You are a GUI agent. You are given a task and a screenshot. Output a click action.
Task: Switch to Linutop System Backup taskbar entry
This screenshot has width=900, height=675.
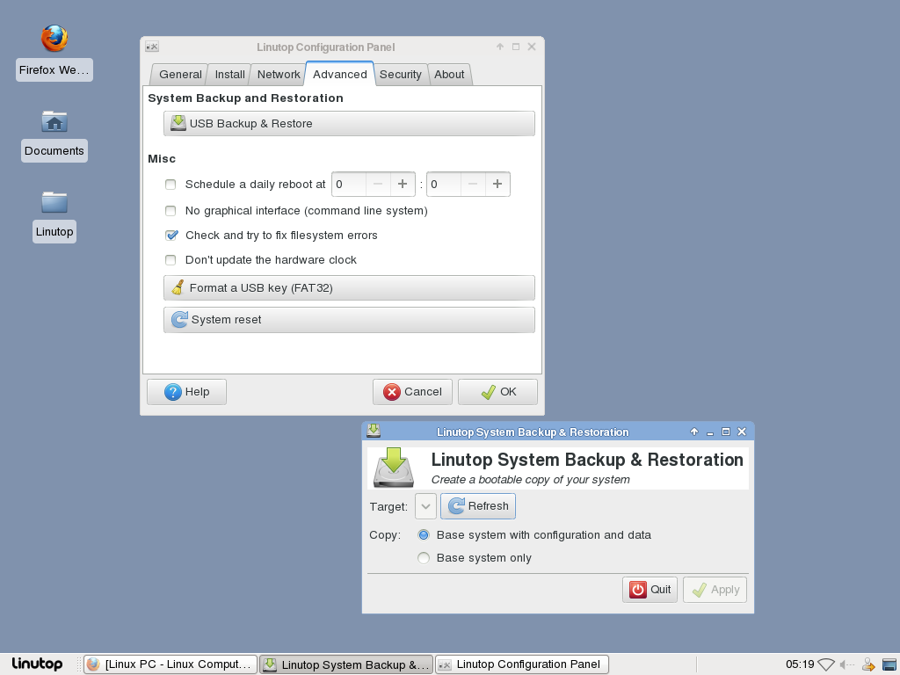click(x=346, y=664)
